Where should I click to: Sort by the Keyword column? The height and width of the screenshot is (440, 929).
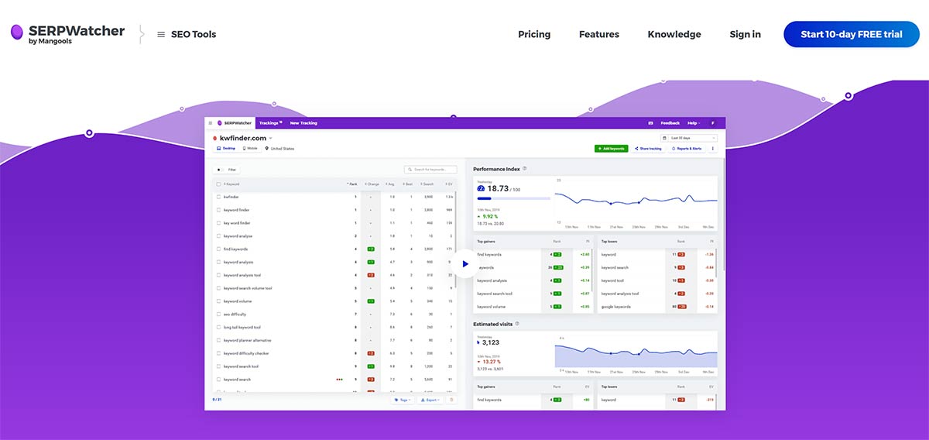click(x=231, y=184)
